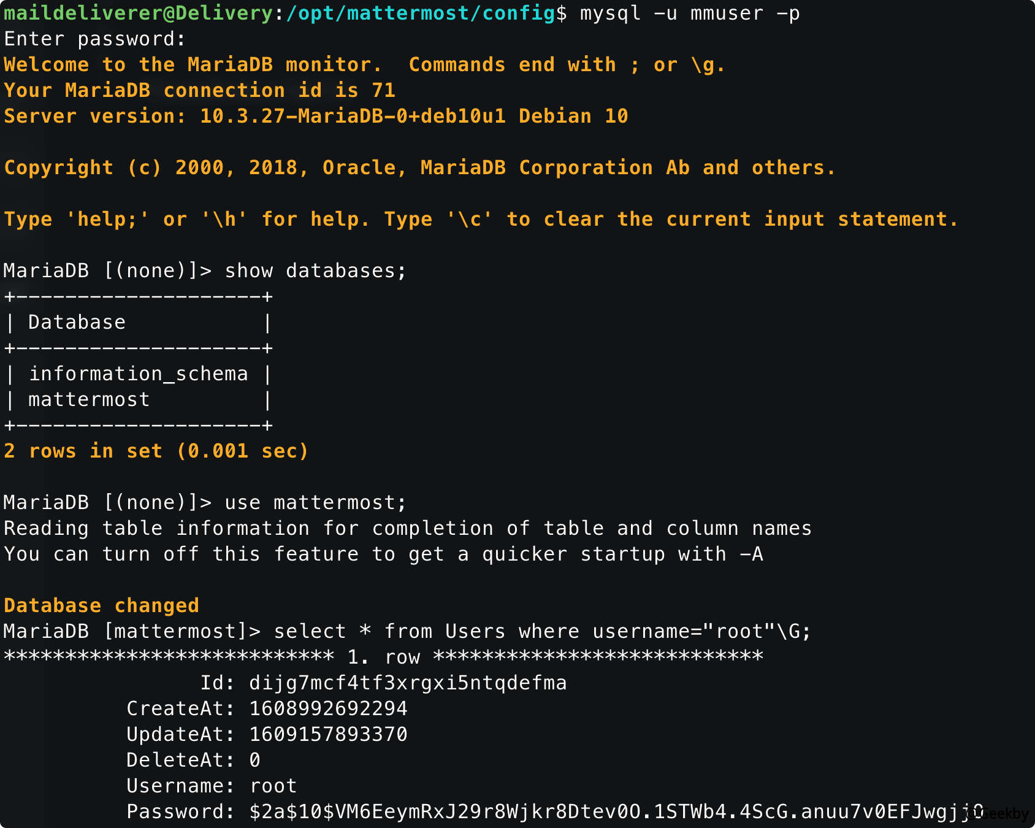Click the Database column header

pos(77,321)
